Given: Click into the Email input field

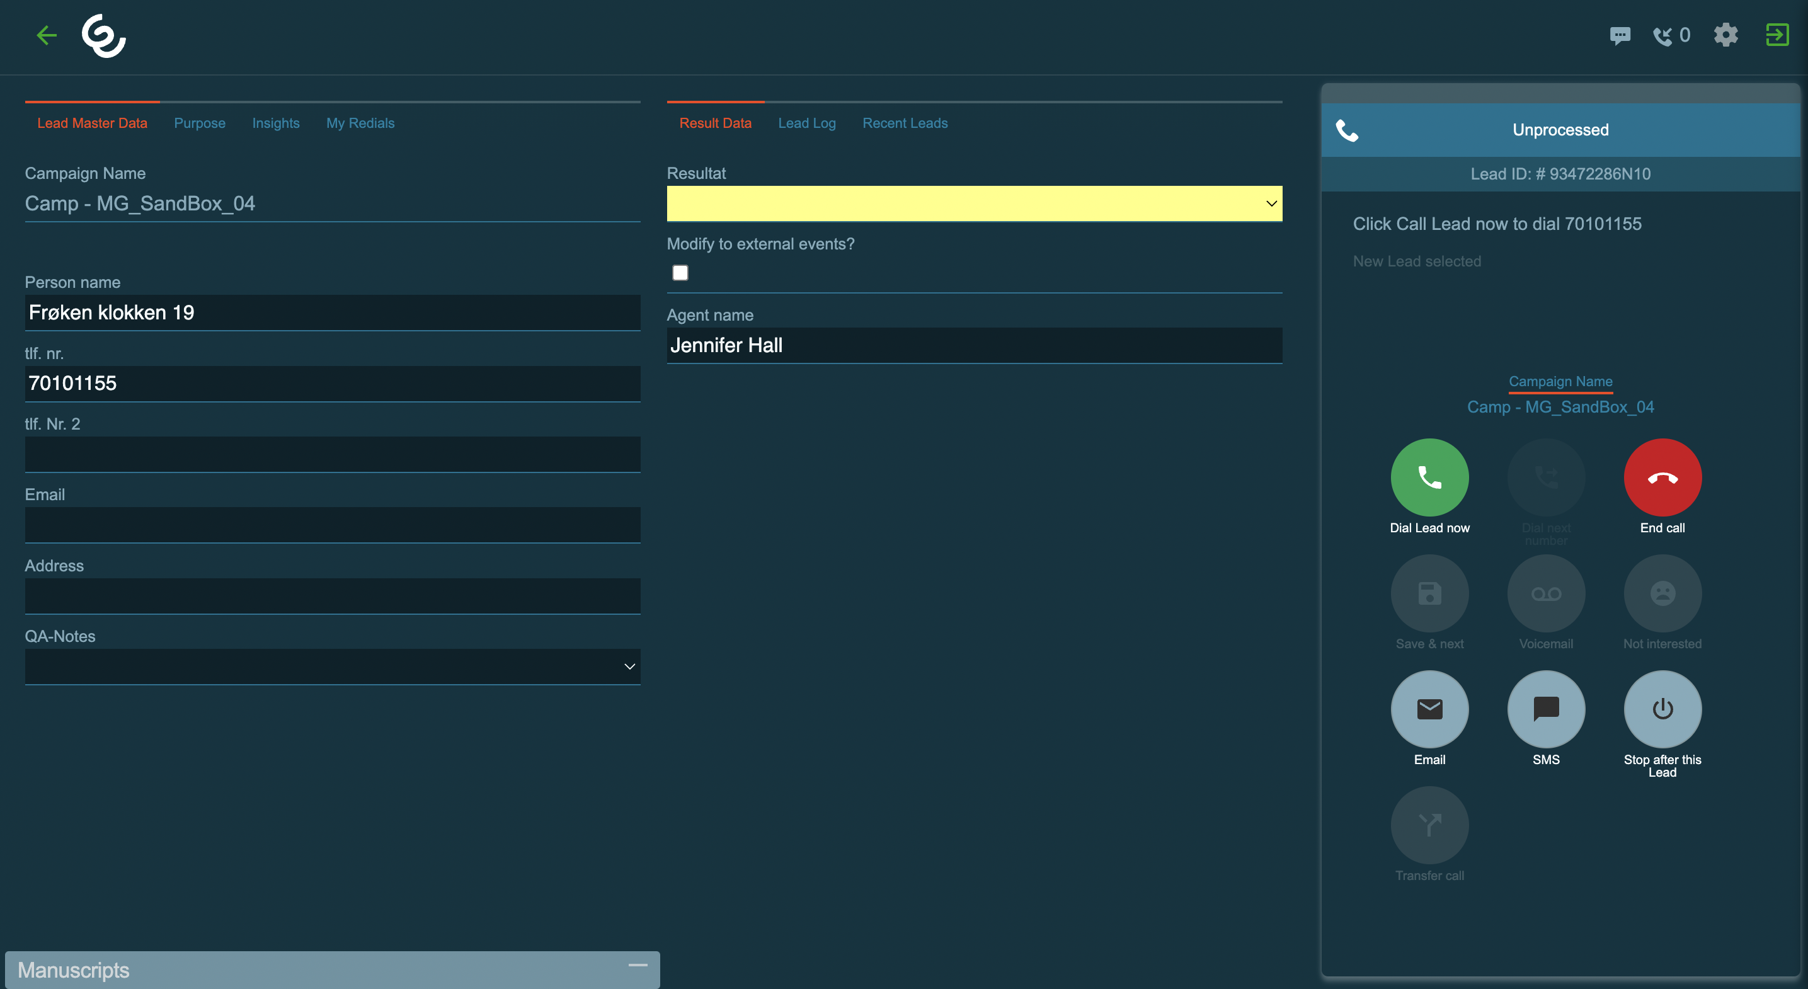Looking at the screenshot, I should 332,524.
